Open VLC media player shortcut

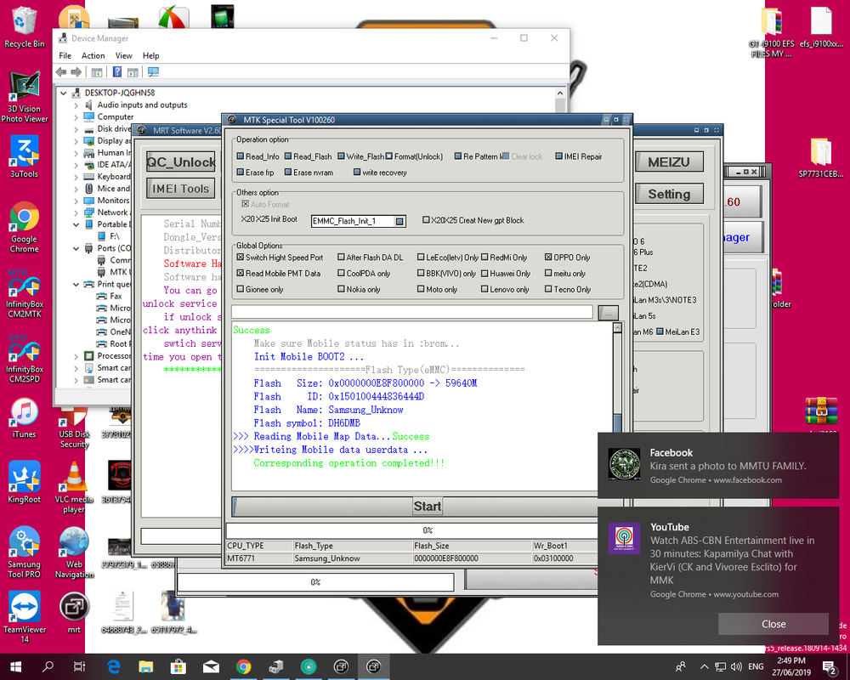(x=74, y=487)
